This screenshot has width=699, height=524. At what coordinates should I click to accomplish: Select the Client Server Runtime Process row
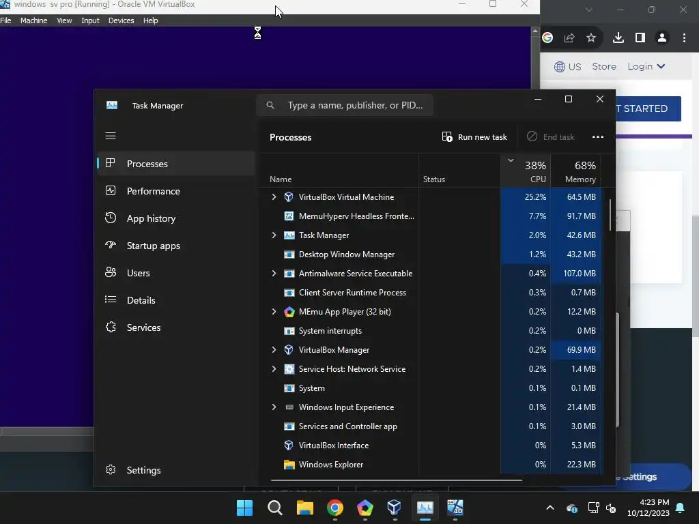(430, 293)
